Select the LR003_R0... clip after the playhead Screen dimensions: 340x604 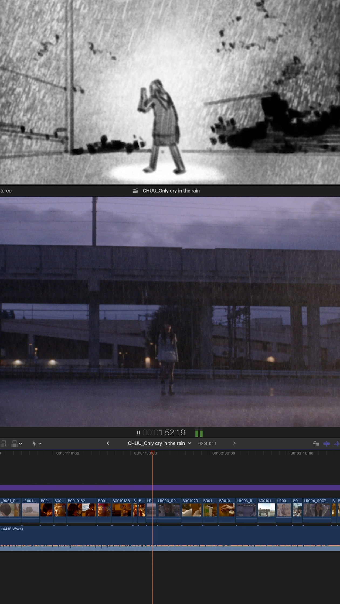(169, 510)
